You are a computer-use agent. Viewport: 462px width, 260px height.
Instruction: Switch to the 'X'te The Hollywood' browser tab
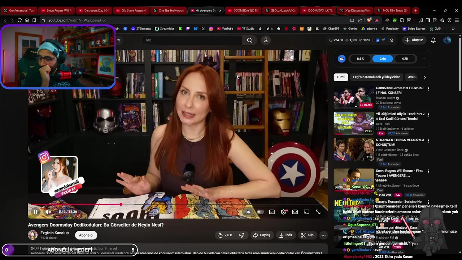(169, 10)
